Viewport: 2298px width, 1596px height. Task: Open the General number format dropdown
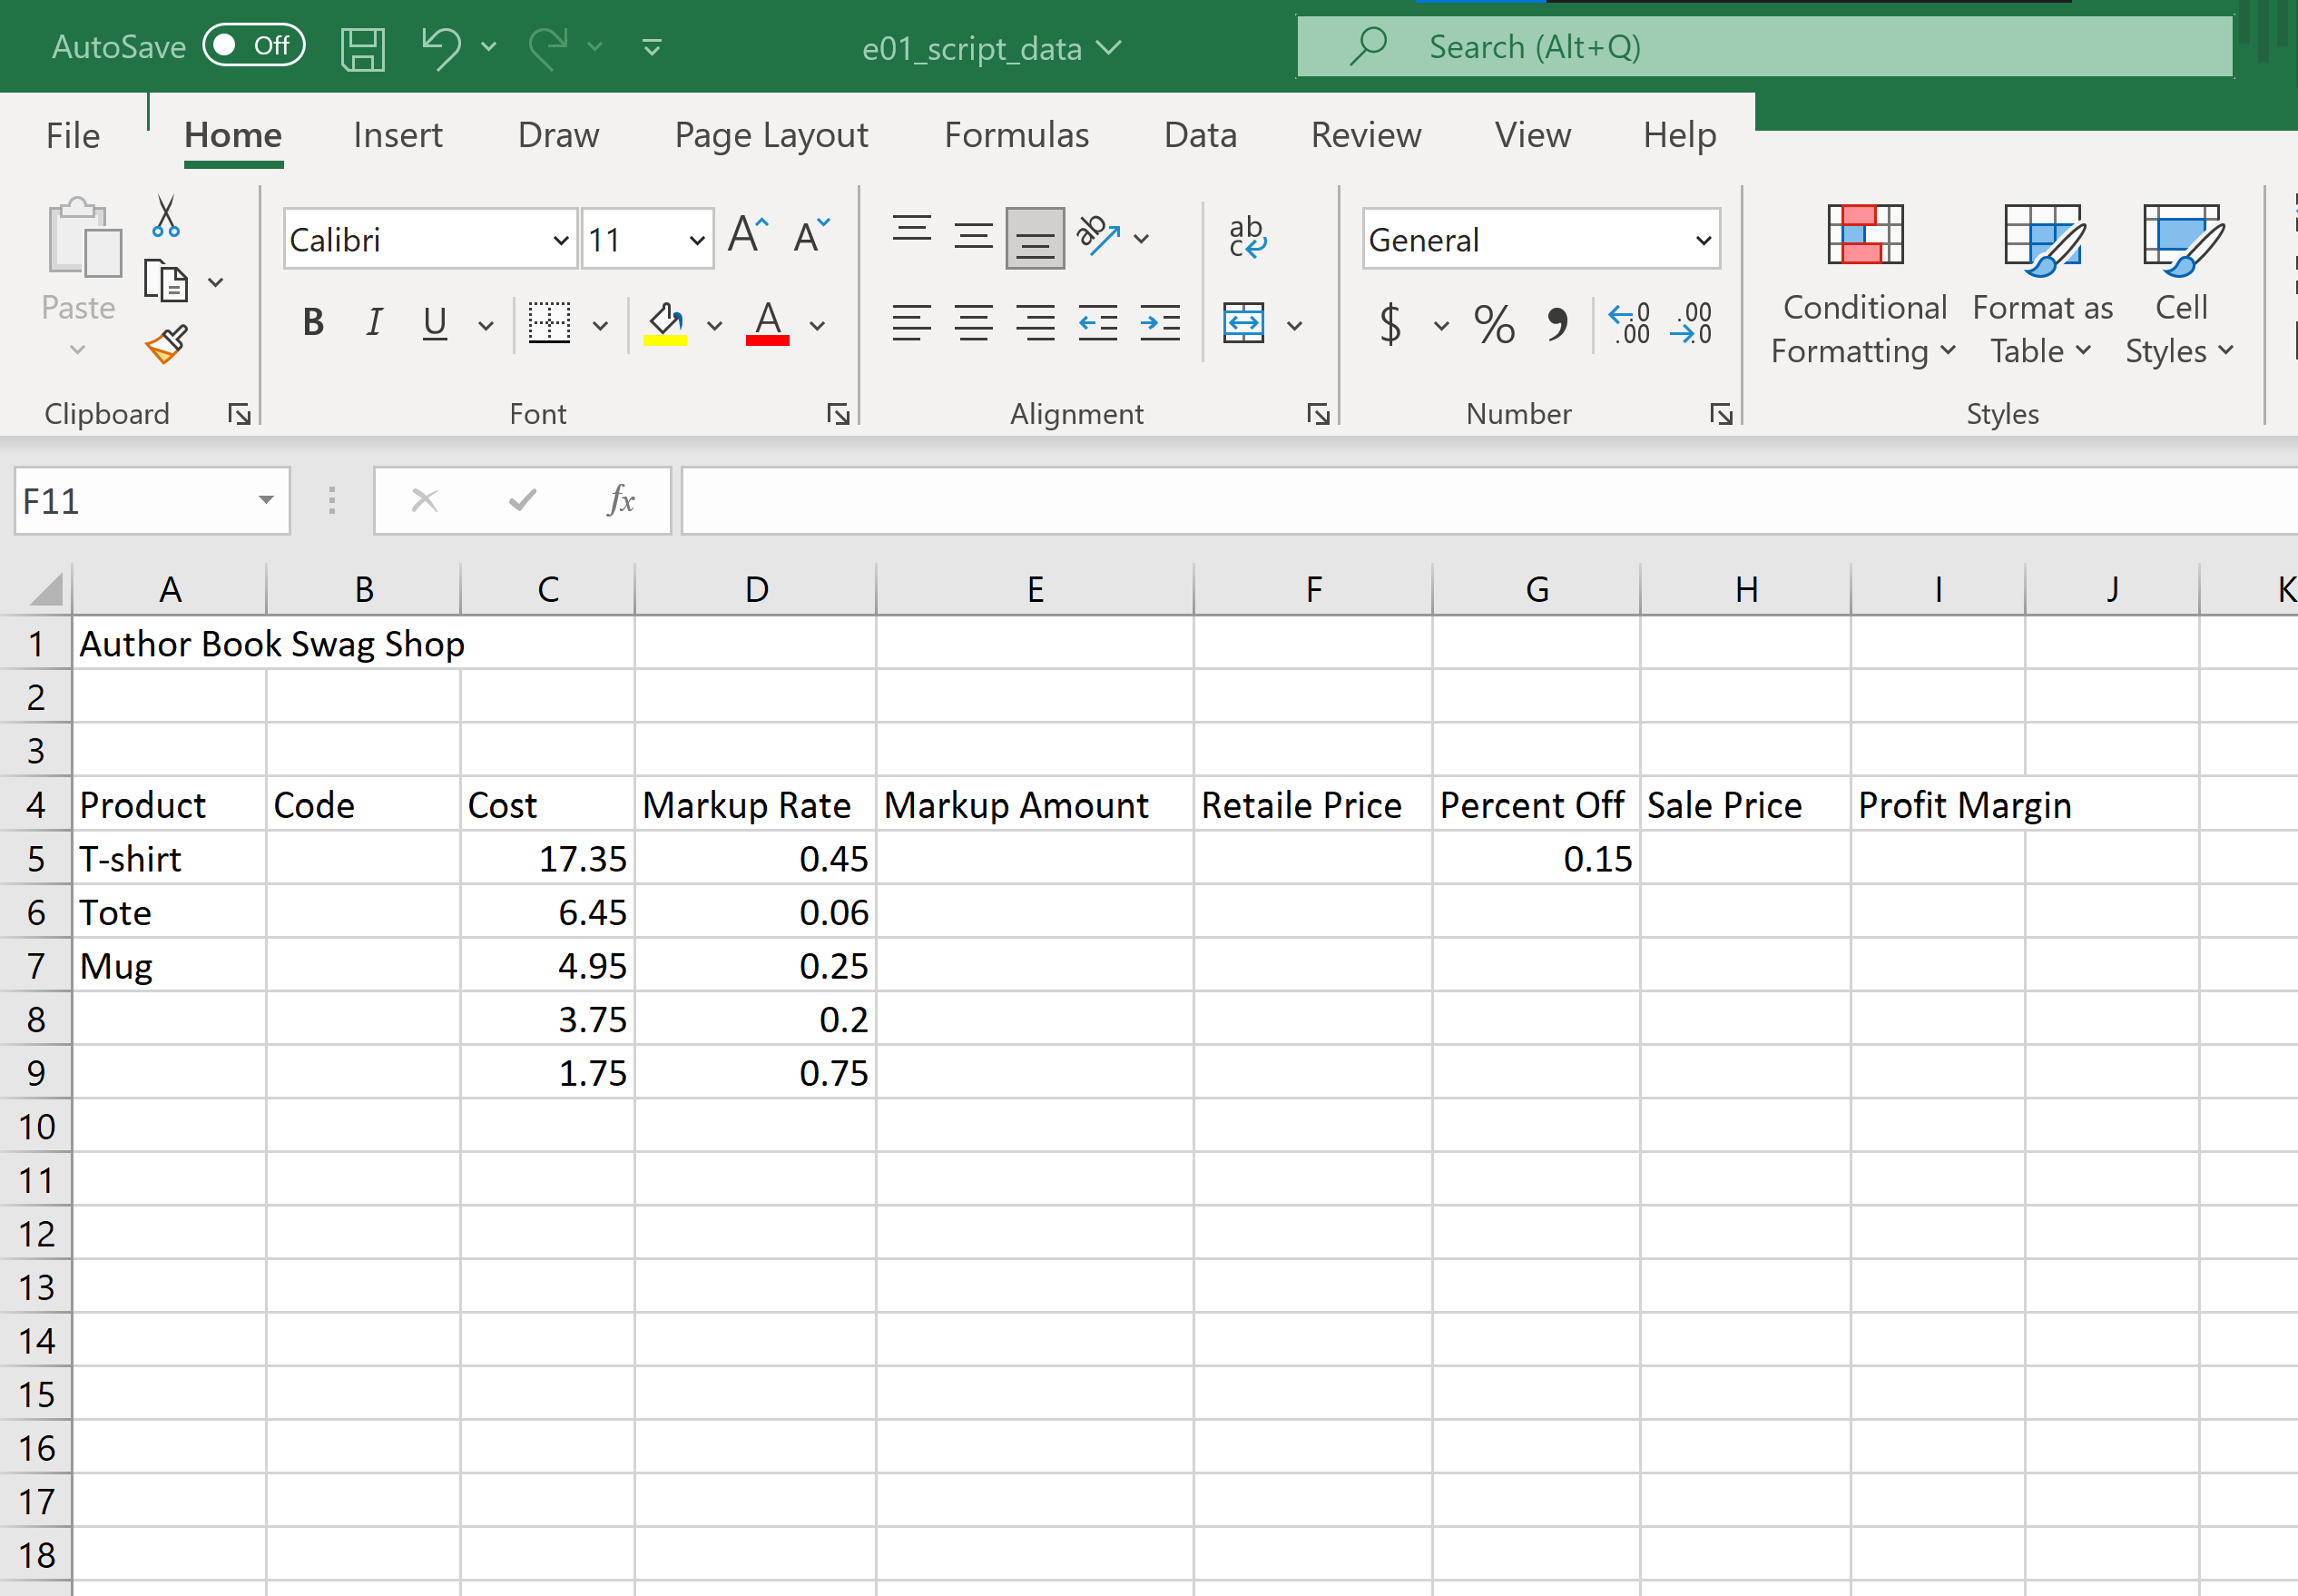click(1704, 240)
